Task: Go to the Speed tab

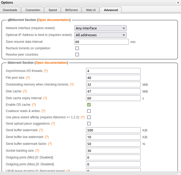Action: pyautogui.click(x=53, y=10)
